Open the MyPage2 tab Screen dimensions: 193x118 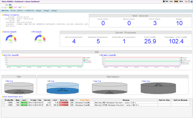(x=46, y=11)
